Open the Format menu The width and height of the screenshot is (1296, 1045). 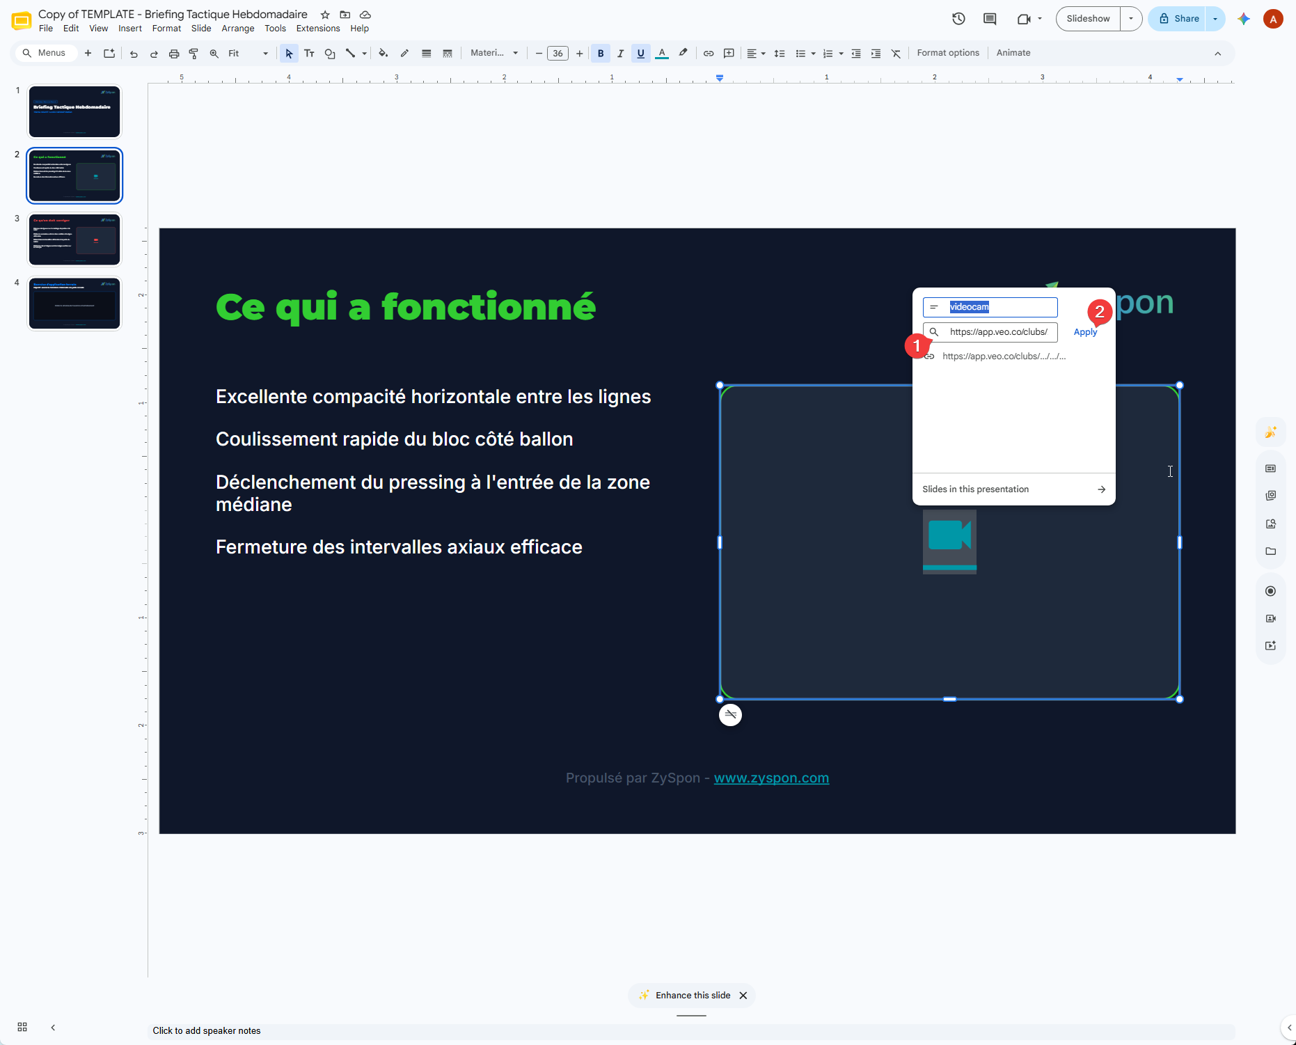(166, 29)
